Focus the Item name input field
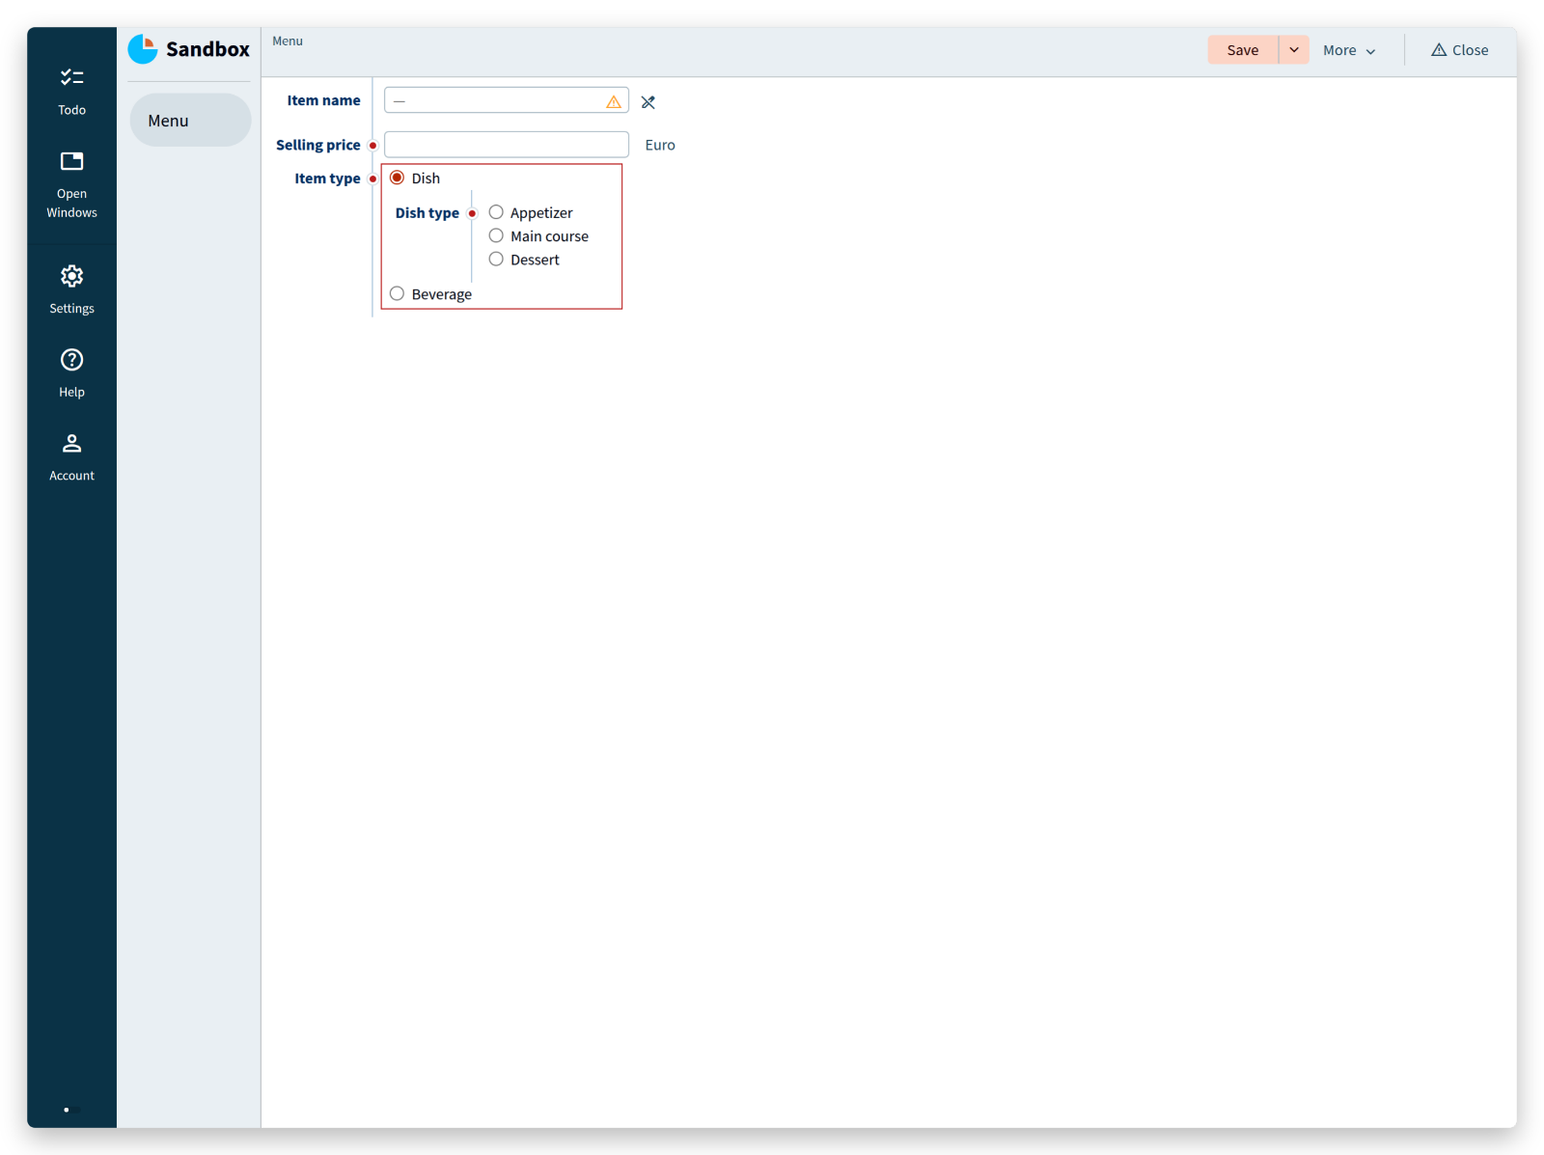 click(507, 100)
